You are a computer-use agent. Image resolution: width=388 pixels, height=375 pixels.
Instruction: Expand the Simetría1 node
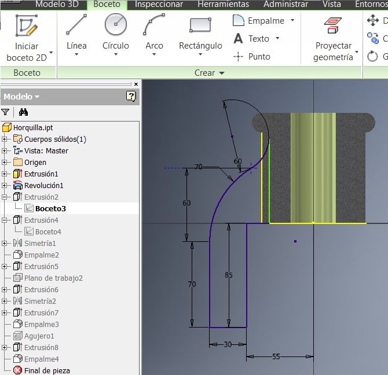click(4, 243)
